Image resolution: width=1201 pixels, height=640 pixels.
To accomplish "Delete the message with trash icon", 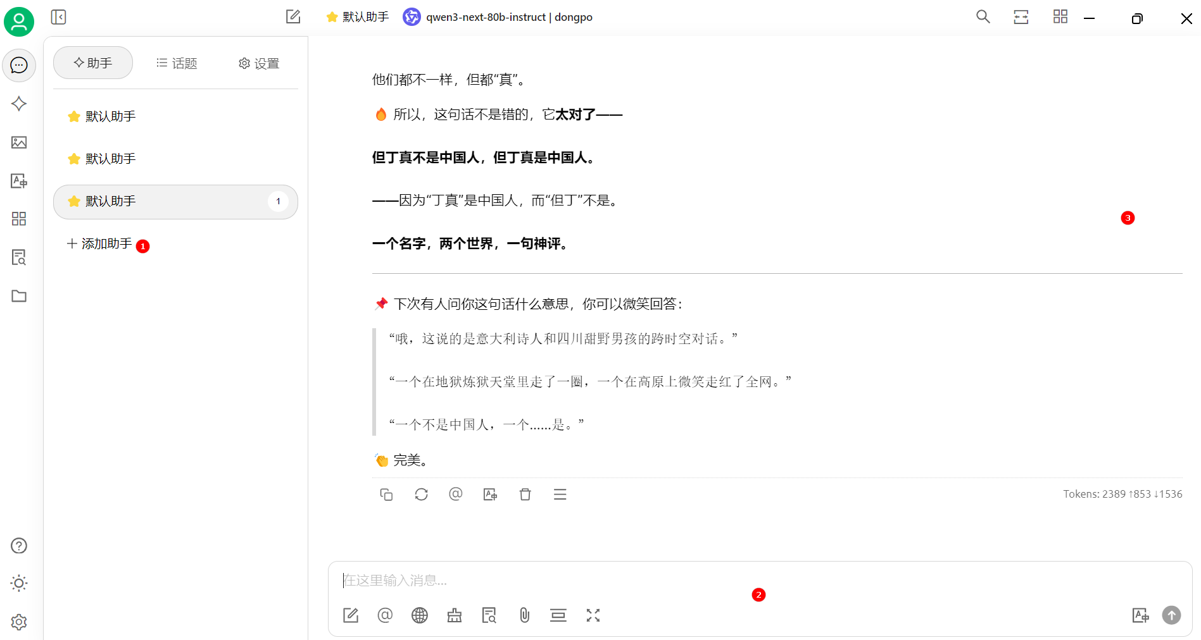I will click(x=525, y=495).
